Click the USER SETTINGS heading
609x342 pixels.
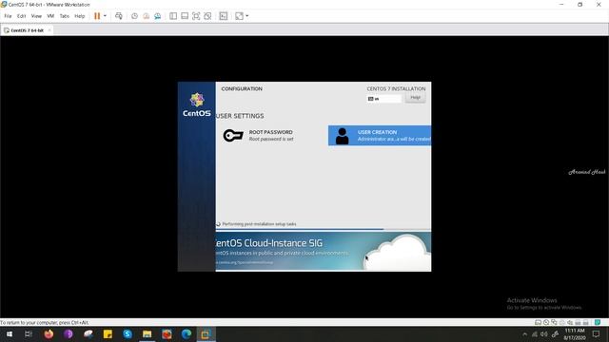(x=240, y=116)
